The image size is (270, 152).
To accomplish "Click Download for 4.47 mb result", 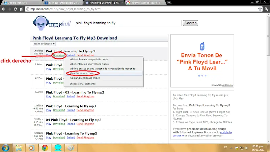I will pos(59,137).
